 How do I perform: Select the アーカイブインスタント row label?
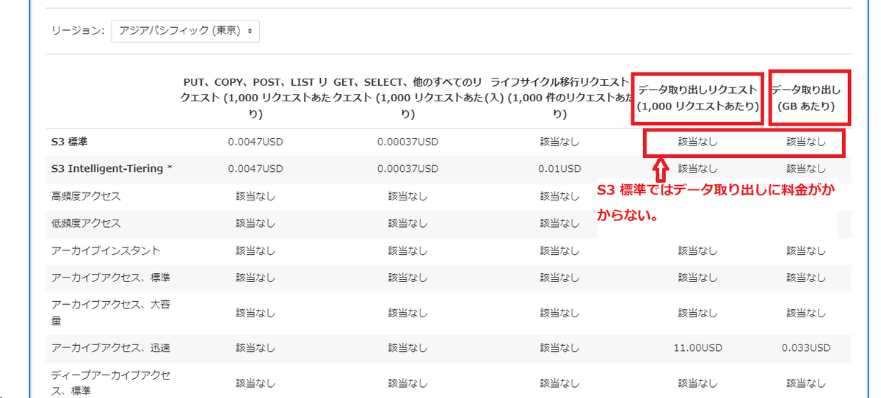(106, 250)
